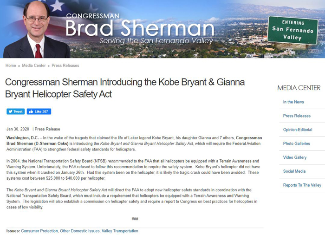Screen dimensions: 325x235
Task: Open Press Releases in Media Center sidebar
Action: (x=297, y=116)
